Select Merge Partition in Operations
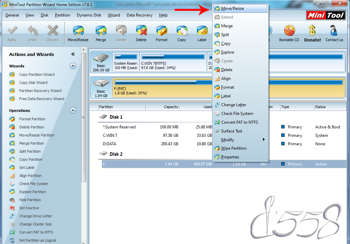Viewport: 350px width, 244px height. 31,143
